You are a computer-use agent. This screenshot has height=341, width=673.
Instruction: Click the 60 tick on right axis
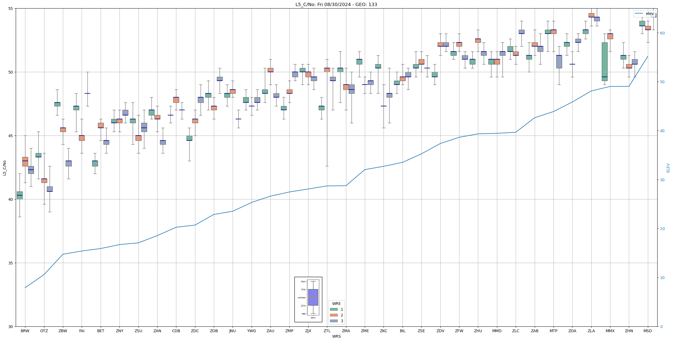662,33
